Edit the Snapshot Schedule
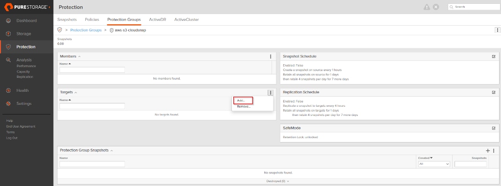The height and width of the screenshot is (186, 501). tap(494, 57)
